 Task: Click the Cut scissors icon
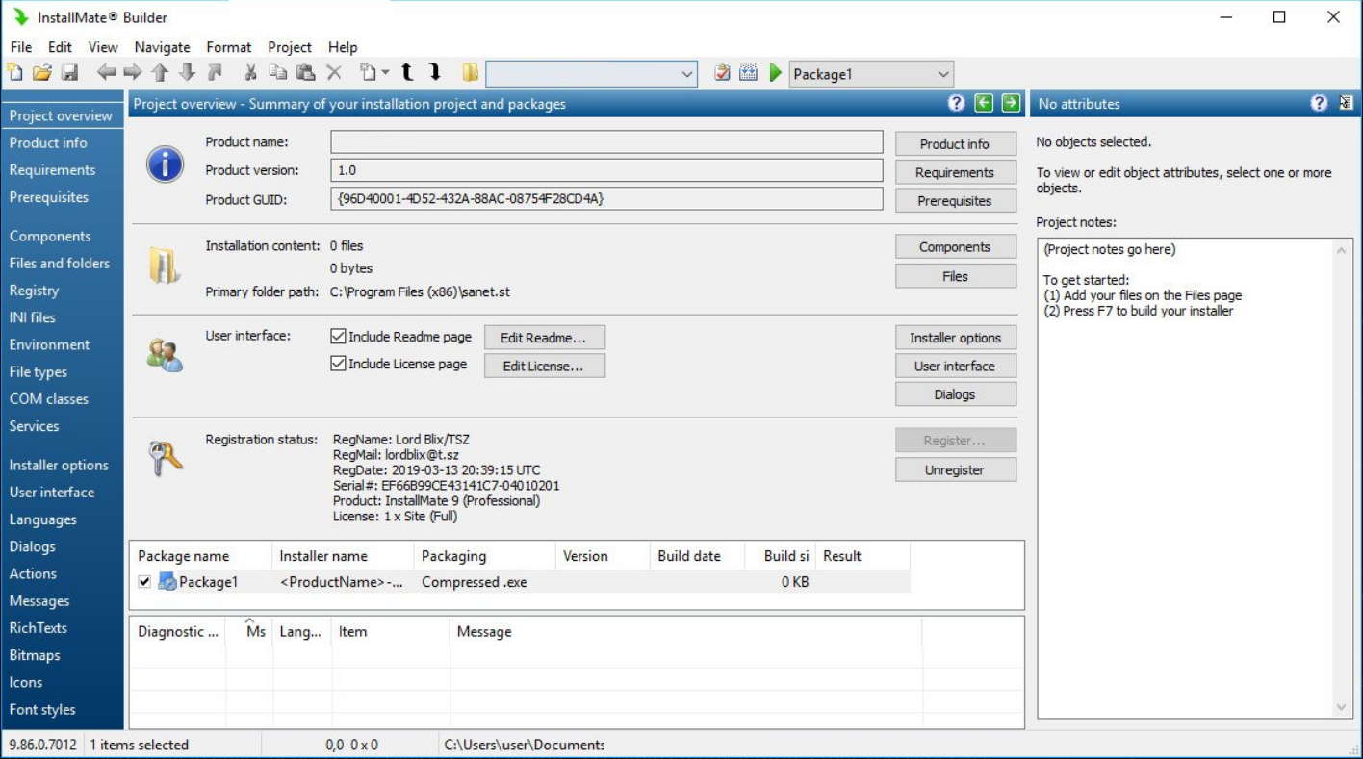pyautogui.click(x=250, y=73)
